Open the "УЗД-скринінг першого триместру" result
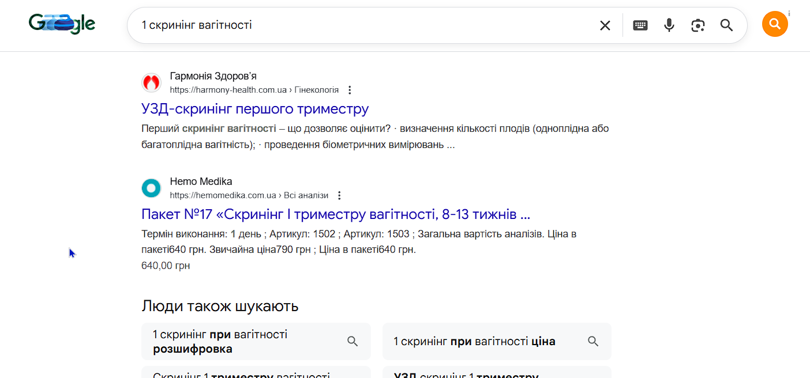The image size is (810, 378). pos(254,109)
